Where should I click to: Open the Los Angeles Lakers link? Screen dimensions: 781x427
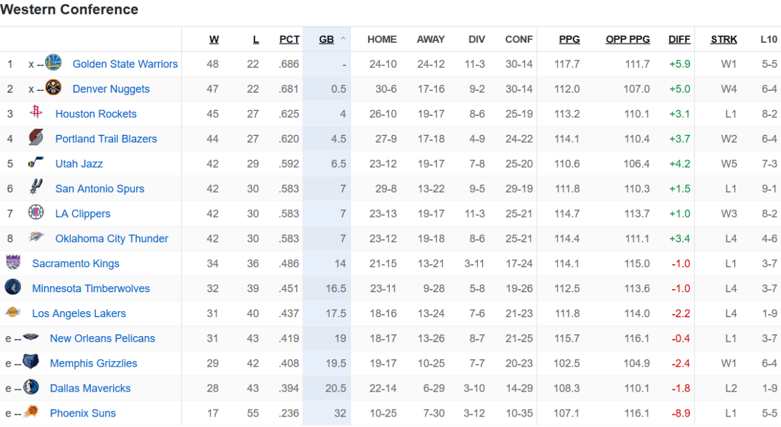(x=79, y=314)
